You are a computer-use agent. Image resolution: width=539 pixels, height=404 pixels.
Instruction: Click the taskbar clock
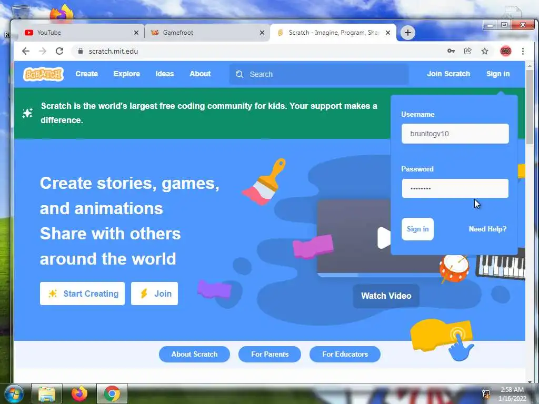point(512,394)
